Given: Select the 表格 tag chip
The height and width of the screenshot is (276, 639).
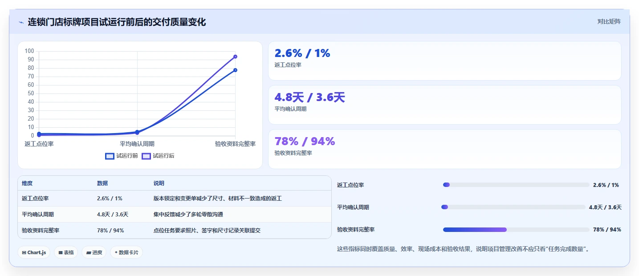Looking at the screenshot, I should (x=66, y=252).
